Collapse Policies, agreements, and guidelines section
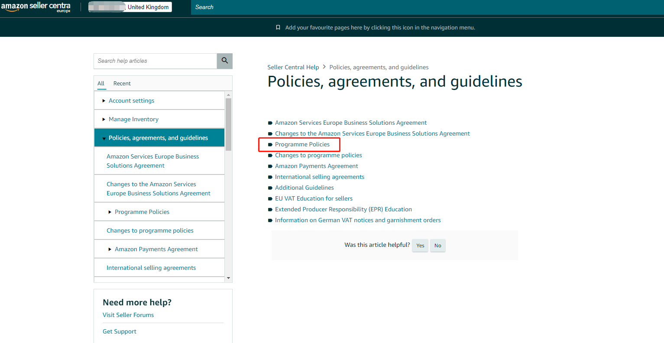 click(x=104, y=139)
